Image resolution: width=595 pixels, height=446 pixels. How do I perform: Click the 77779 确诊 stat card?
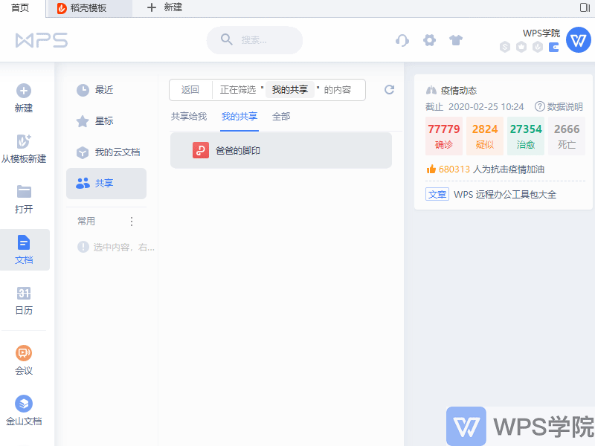[443, 136]
